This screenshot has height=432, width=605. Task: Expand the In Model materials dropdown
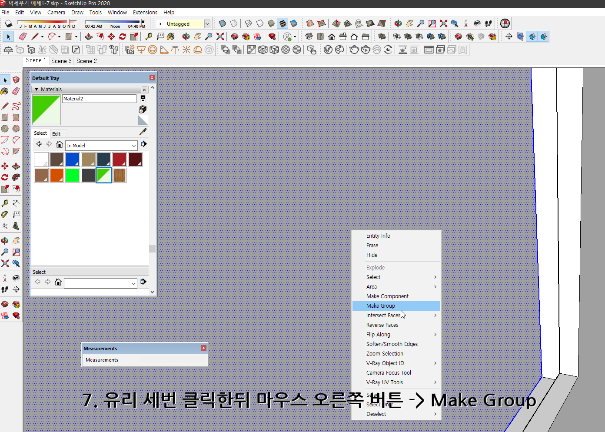pyautogui.click(x=133, y=146)
